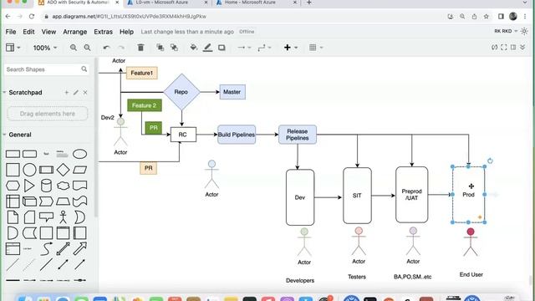Toggle the Shadow toolbar icon
535x301 pixels.
click(222, 48)
